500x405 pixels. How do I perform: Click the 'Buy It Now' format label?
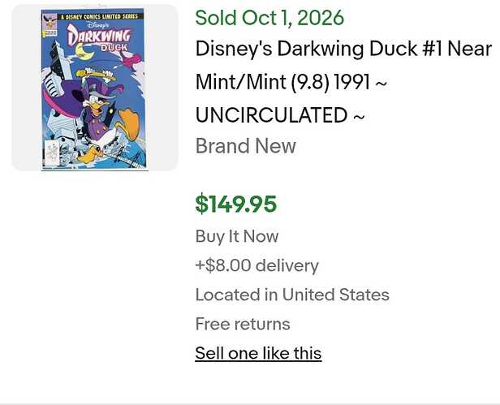(x=237, y=237)
